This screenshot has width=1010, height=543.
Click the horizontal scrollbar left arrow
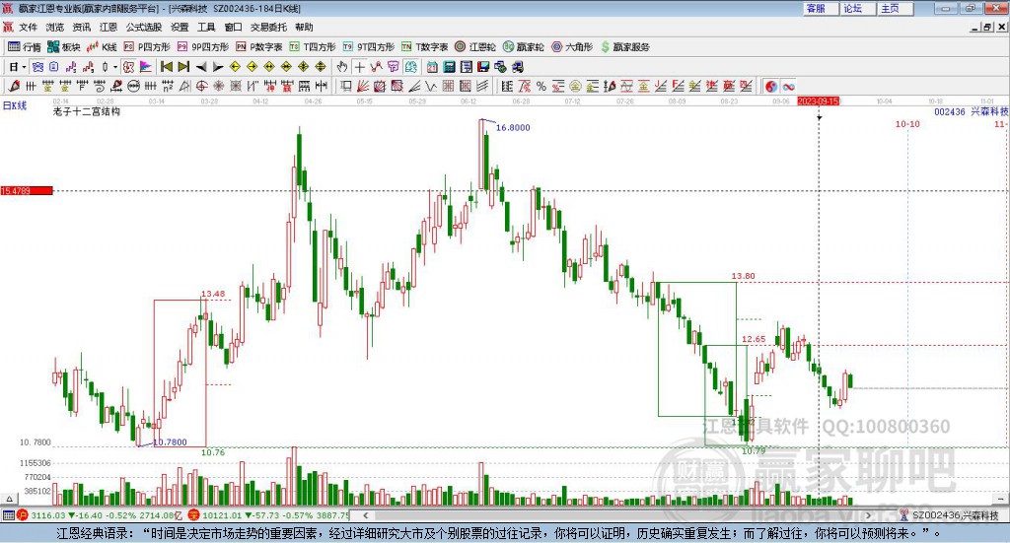click(x=365, y=515)
